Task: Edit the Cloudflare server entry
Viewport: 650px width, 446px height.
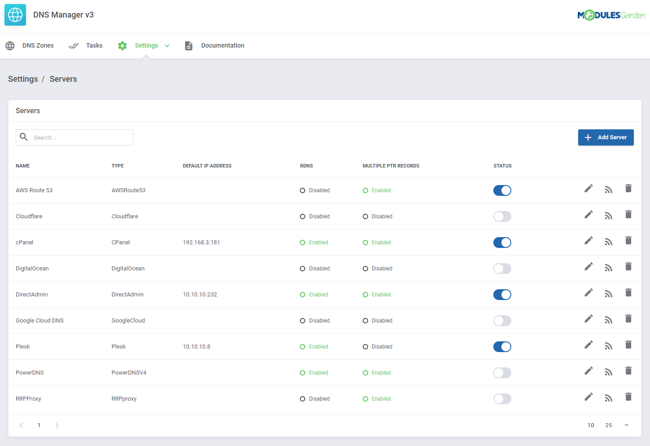Action: 589,215
